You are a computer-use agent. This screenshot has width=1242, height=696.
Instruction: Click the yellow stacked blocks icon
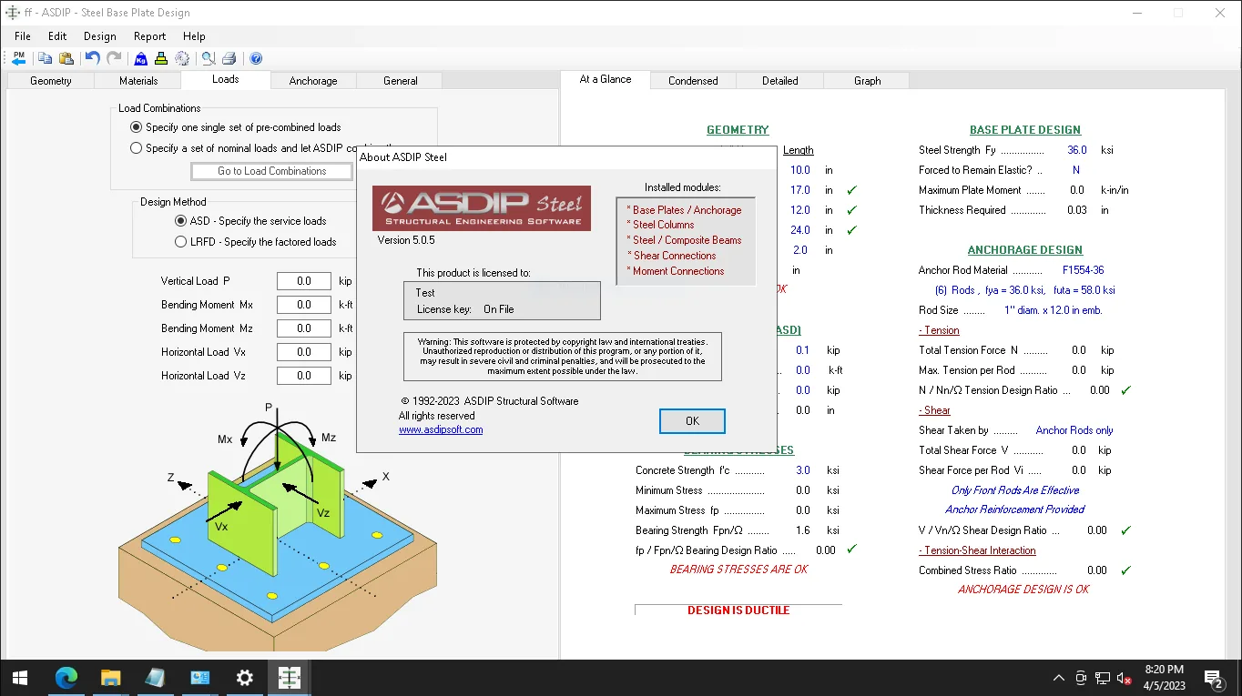[x=161, y=58]
